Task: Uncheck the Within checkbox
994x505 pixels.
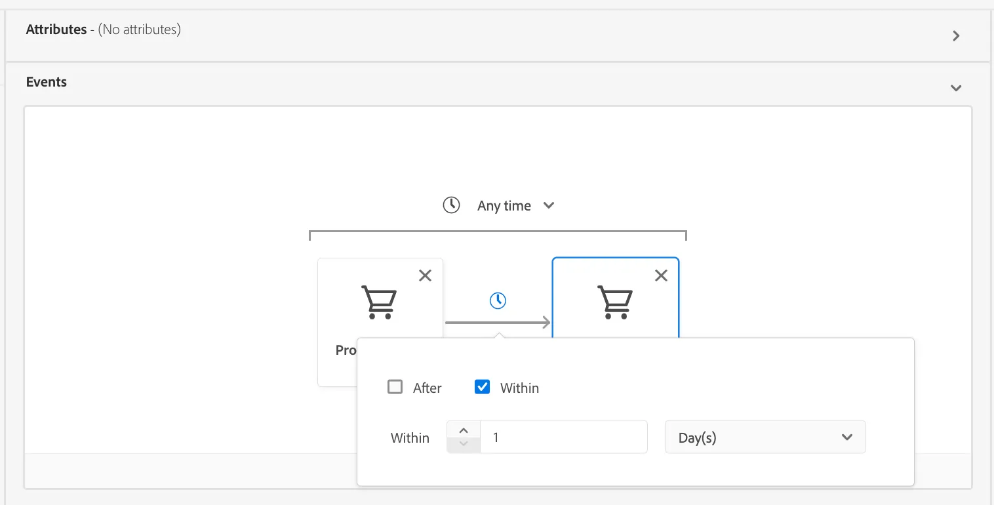Action: (x=482, y=387)
